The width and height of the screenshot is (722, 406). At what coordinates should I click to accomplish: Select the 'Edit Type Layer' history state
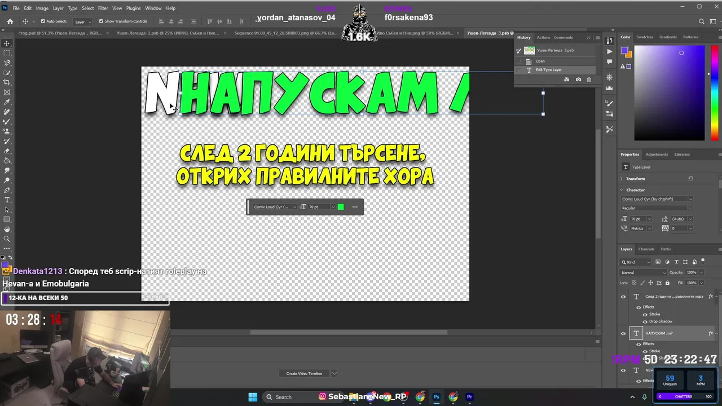click(556, 70)
